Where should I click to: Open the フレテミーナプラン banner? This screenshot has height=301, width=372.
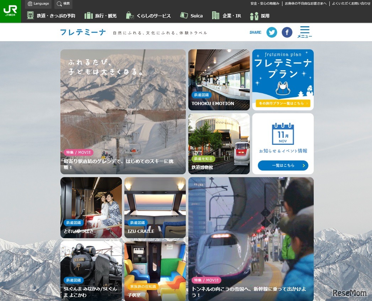[x=283, y=80]
